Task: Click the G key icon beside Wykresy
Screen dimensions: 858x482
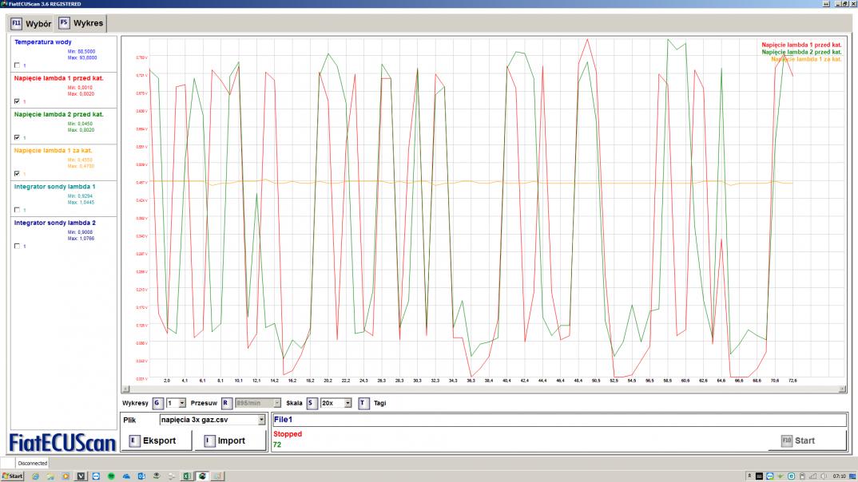Action: pos(157,404)
